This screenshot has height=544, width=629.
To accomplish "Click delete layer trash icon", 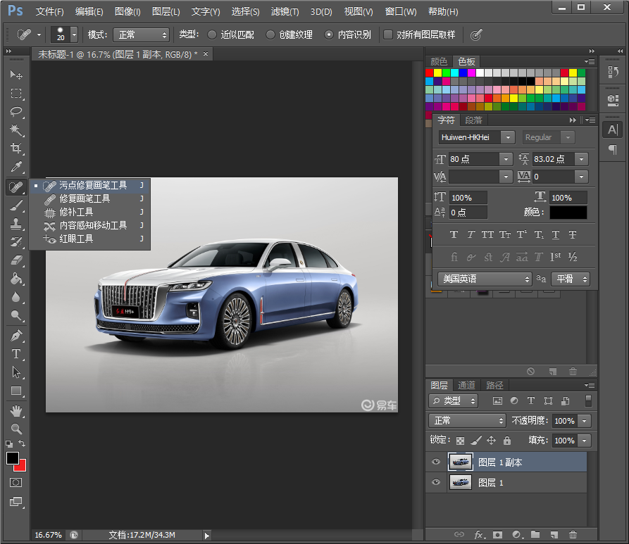I will [x=573, y=535].
